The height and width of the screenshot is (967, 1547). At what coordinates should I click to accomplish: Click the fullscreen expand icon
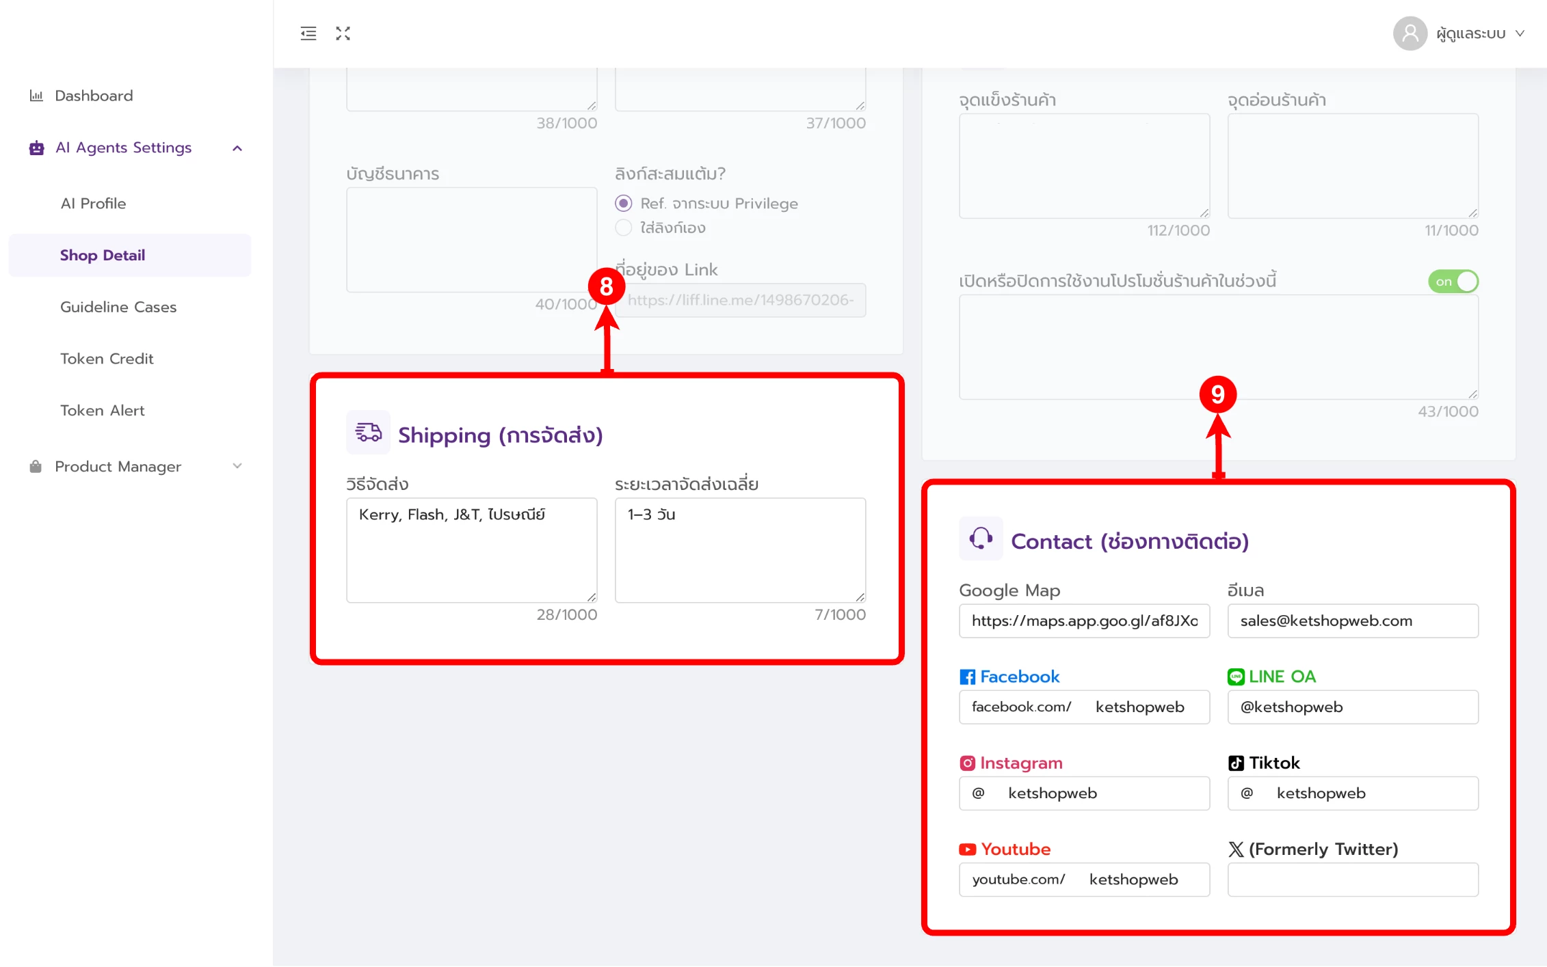343,33
